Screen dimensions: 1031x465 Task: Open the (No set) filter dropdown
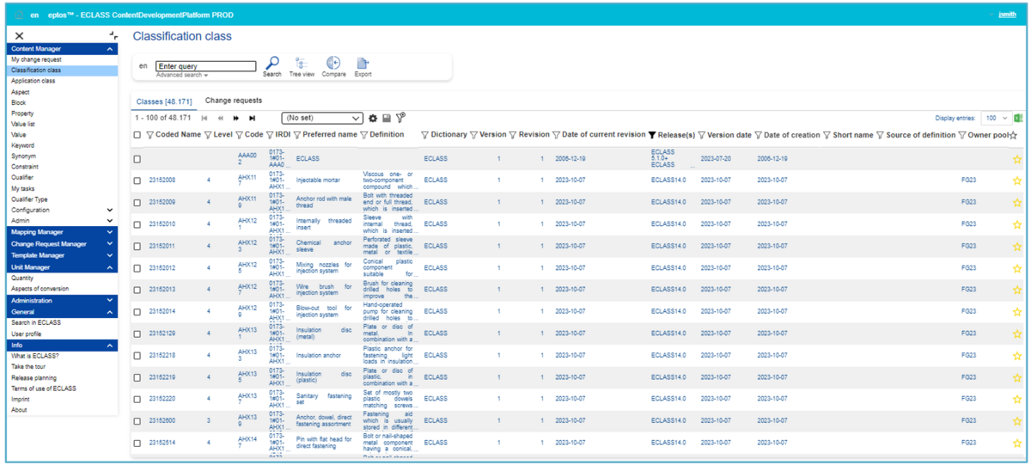[322, 119]
